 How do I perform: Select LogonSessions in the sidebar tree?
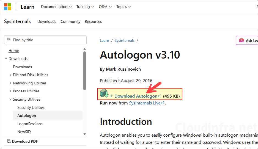(30, 124)
